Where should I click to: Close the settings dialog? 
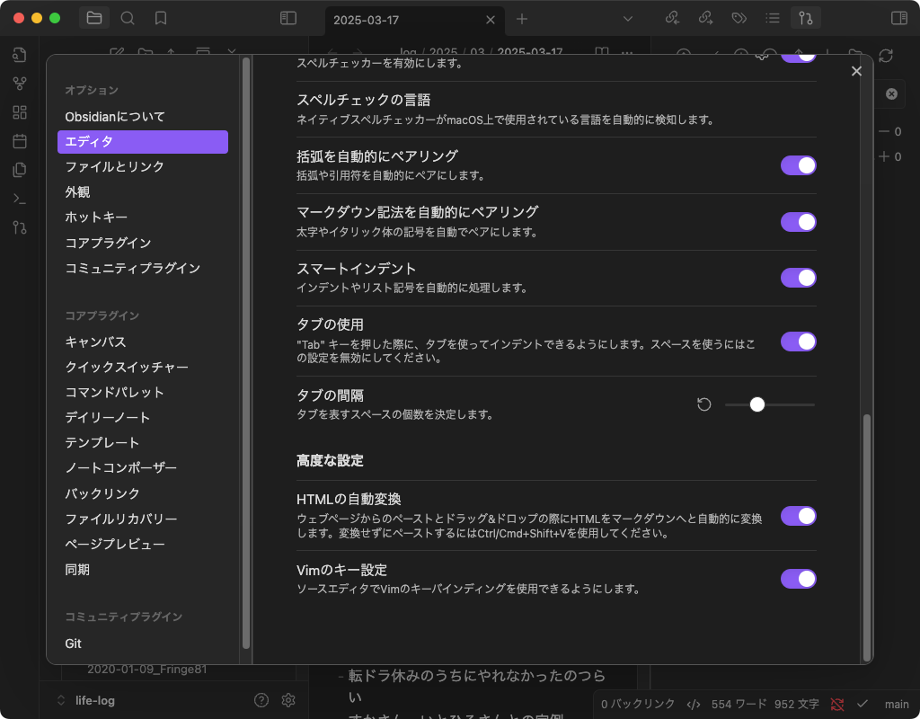coord(856,71)
